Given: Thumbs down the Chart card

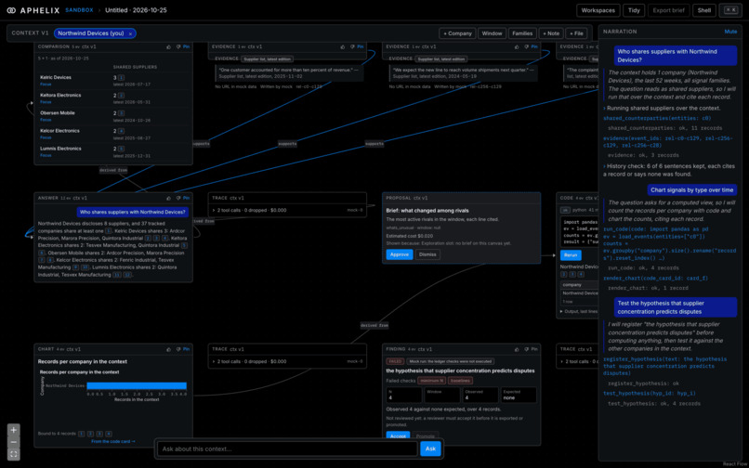Looking at the screenshot, I should coord(177,349).
